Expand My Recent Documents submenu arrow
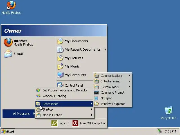The image size is (180, 135). [x=105, y=49]
